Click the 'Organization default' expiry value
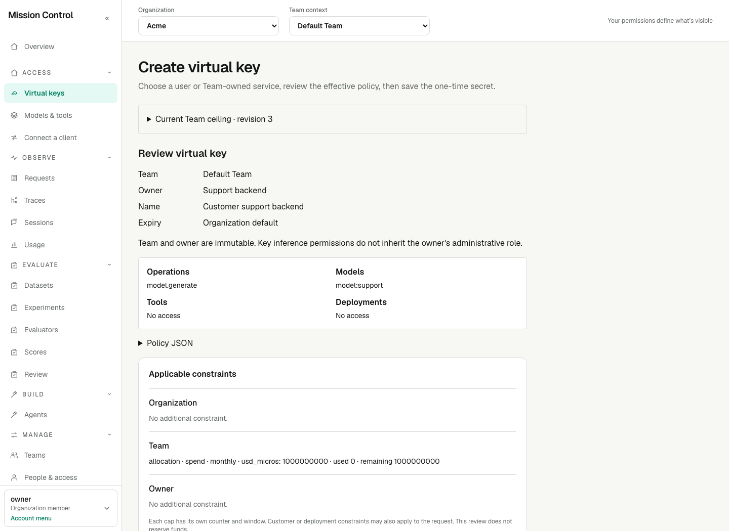 point(240,223)
